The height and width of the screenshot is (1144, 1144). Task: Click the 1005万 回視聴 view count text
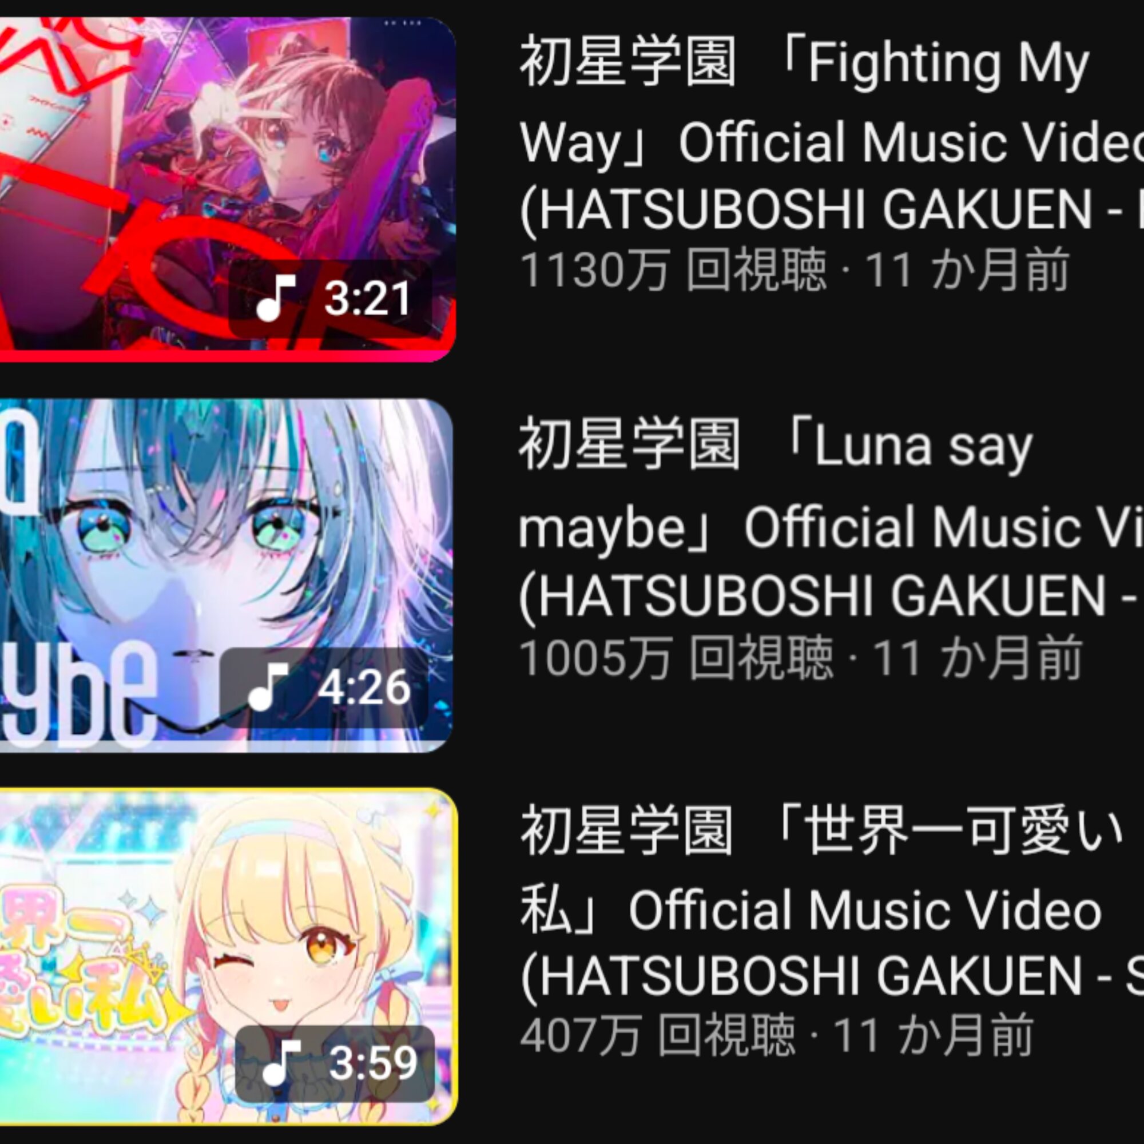pos(676,657)
